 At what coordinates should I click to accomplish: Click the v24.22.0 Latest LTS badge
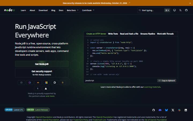(14, 110)
